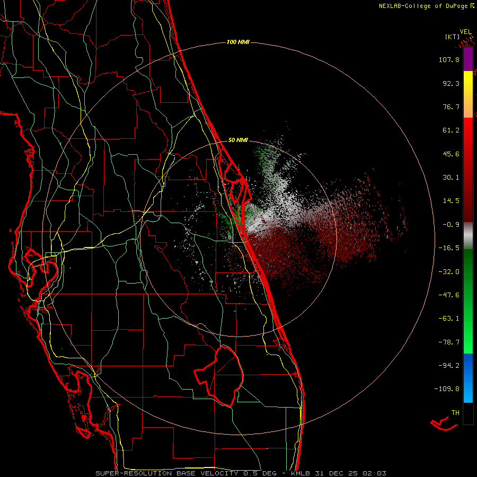Click the -78.7 value on the scale

click(x=449, y=342)
